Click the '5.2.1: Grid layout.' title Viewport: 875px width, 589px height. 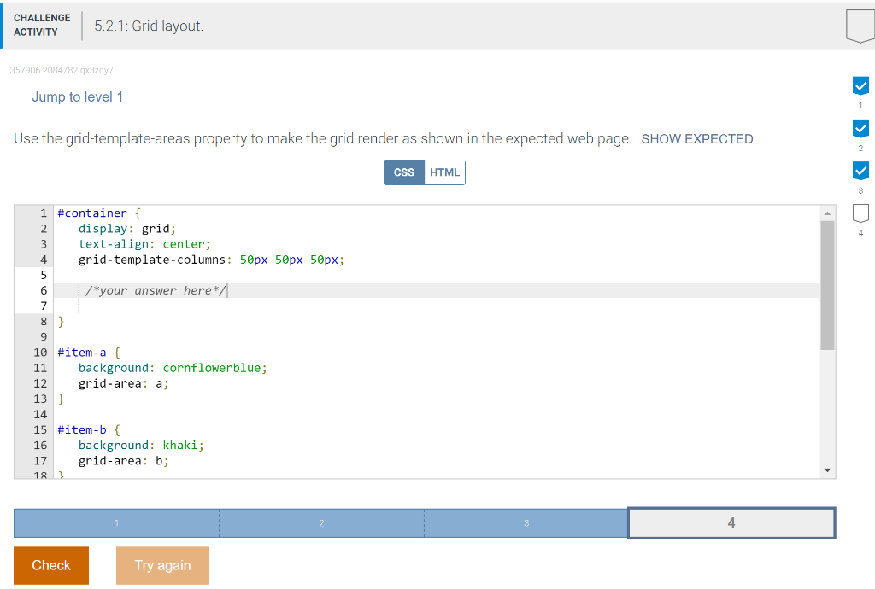point(149,26)
